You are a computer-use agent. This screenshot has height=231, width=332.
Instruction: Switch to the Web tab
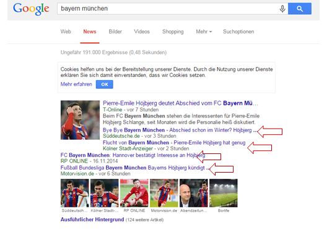coord(66,32)
